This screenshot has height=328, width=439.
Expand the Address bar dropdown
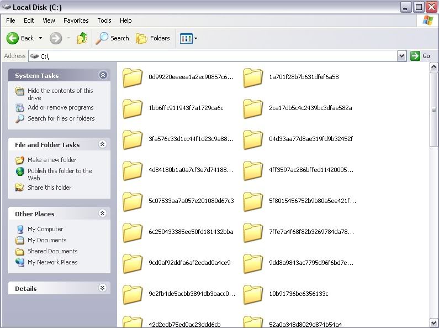click(x=401, y=56)
